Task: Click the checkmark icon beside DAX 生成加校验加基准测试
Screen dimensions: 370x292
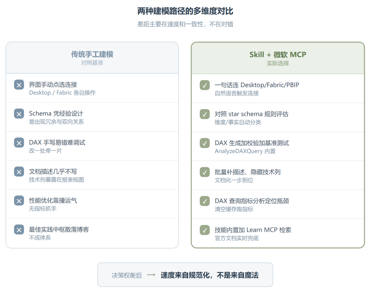Action: click(x=205, y=144)
